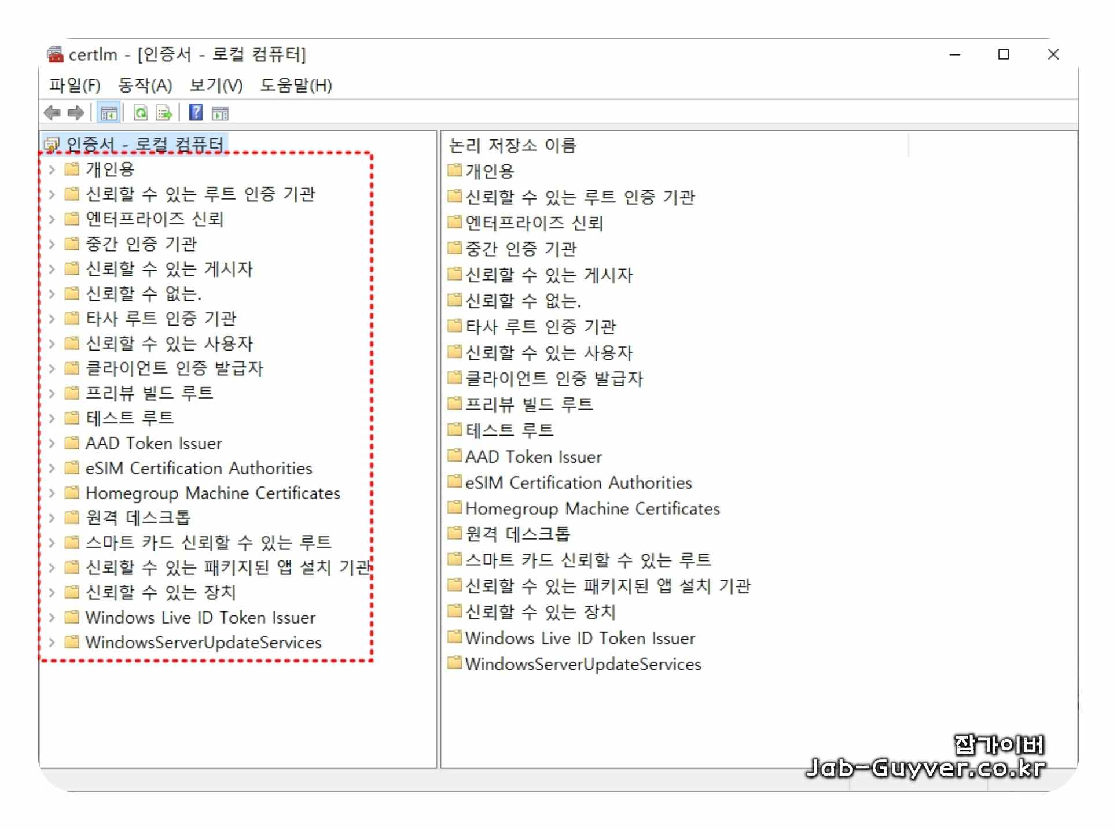Expand the 개인용 tree node
Image resolution: width=1117 pixels, height=830 pixels.
click(x=52, y=169)
